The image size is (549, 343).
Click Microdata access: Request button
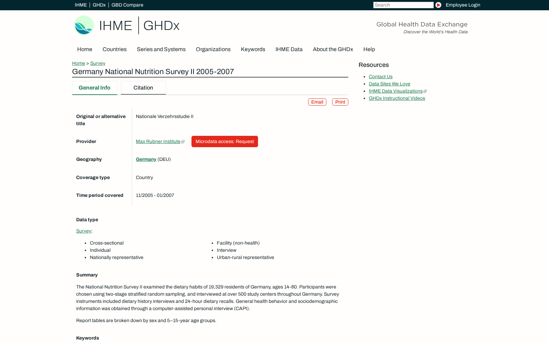225,141
